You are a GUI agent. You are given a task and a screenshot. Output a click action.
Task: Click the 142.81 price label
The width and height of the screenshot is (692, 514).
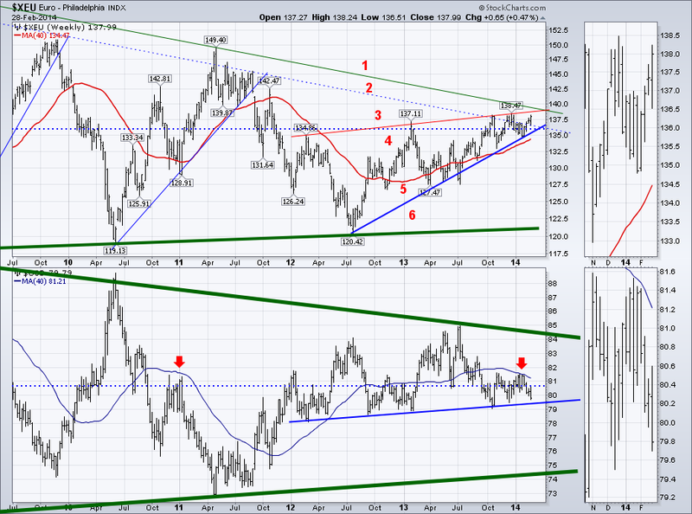coord(160,78)
